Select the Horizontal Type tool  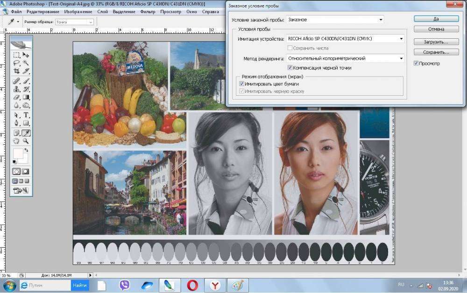pyautogui.click(x=26, y=115)
